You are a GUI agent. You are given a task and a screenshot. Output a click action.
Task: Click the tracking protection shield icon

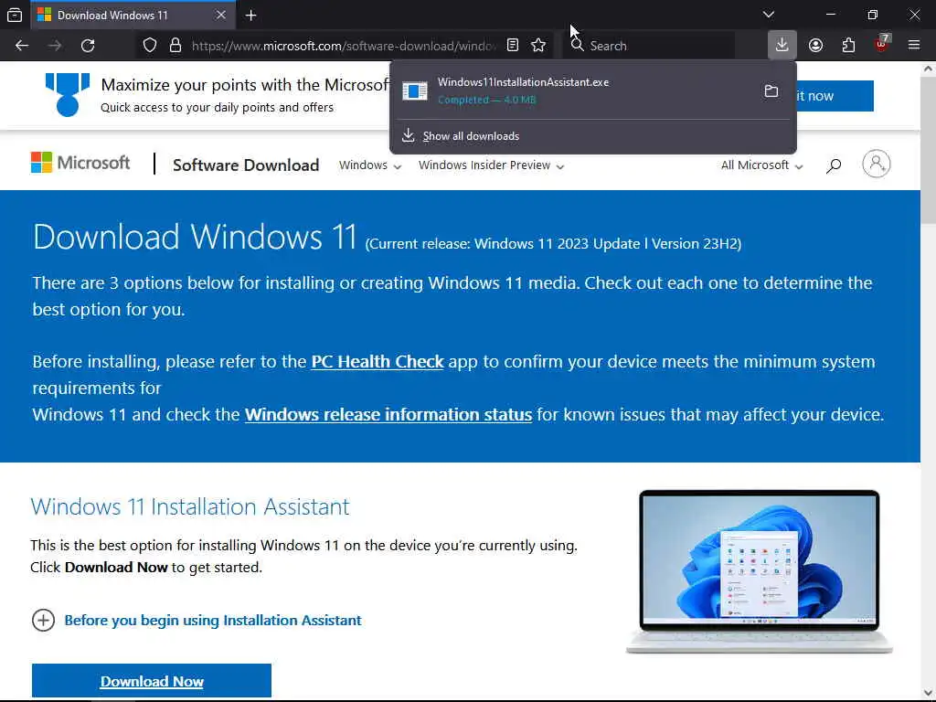coord(150,46)
